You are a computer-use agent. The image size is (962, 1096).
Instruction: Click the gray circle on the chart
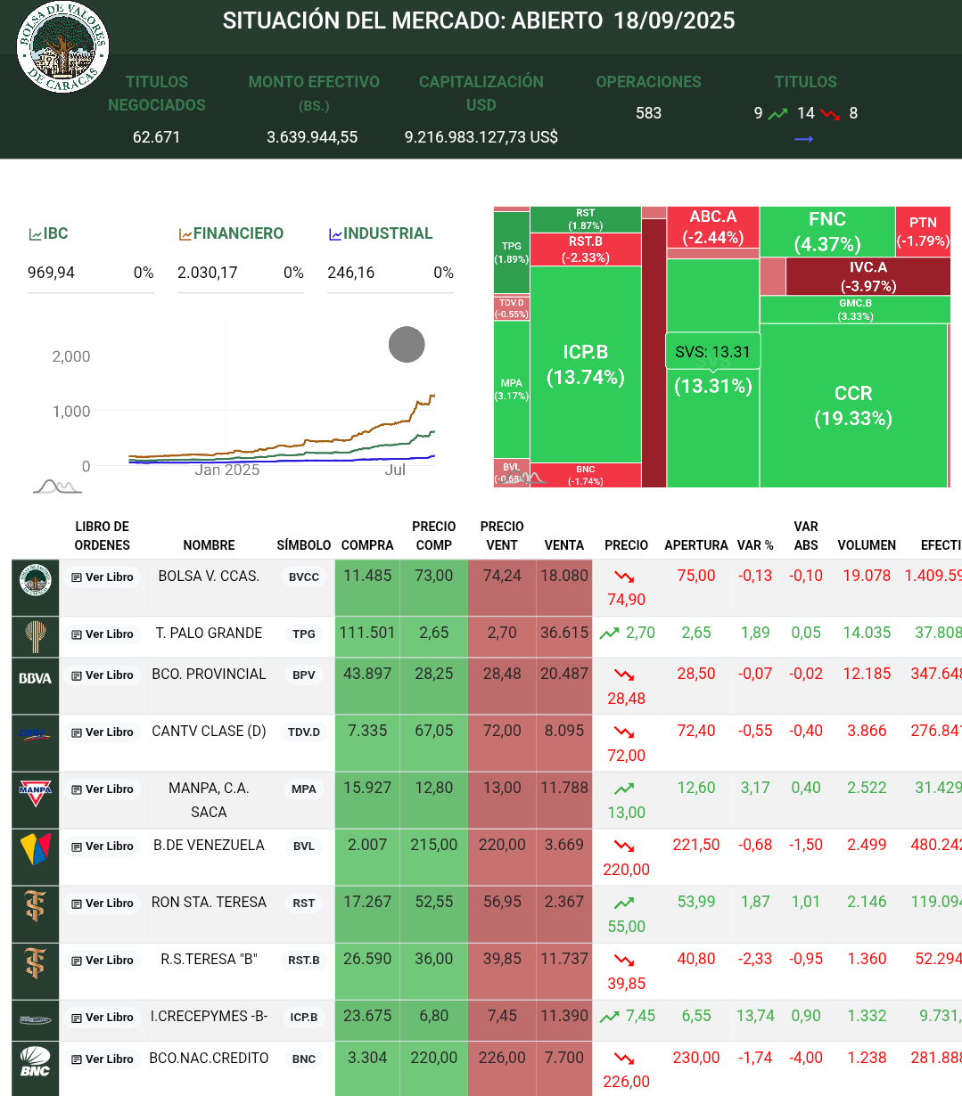click(x=407, y=345)
